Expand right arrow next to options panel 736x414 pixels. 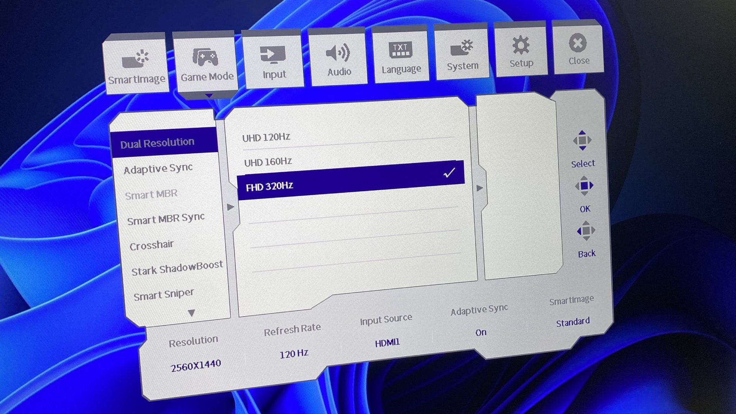click(480, 188)
